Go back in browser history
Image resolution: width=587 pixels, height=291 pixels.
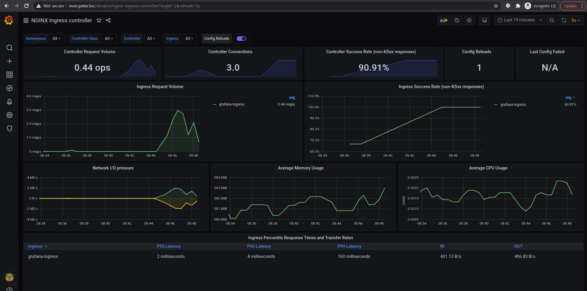coord(6,6)
